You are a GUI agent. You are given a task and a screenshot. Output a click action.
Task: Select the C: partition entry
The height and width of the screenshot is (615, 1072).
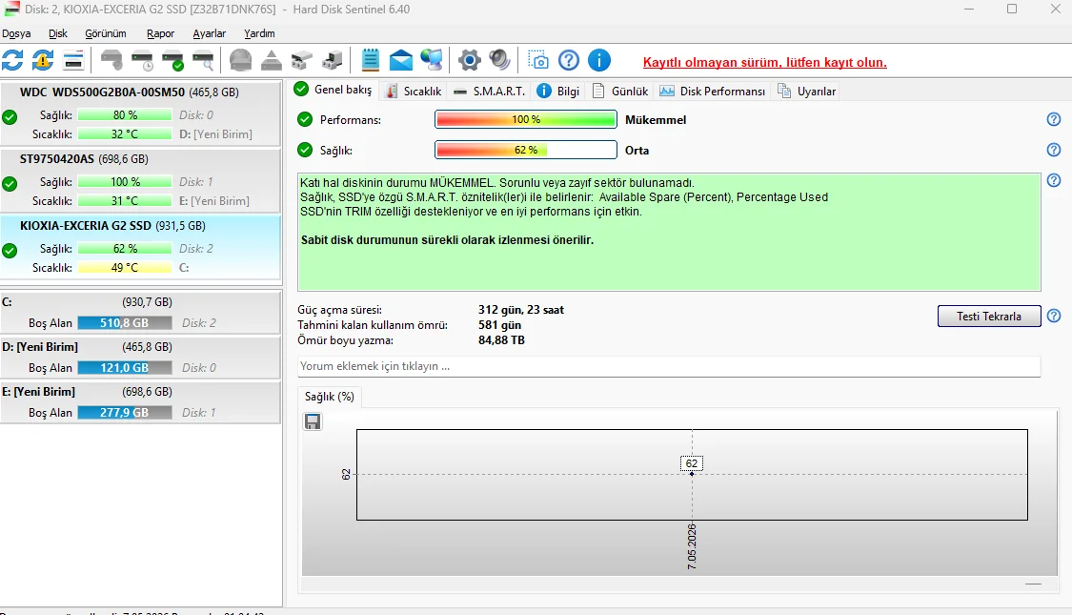click(x=140, y=312)
